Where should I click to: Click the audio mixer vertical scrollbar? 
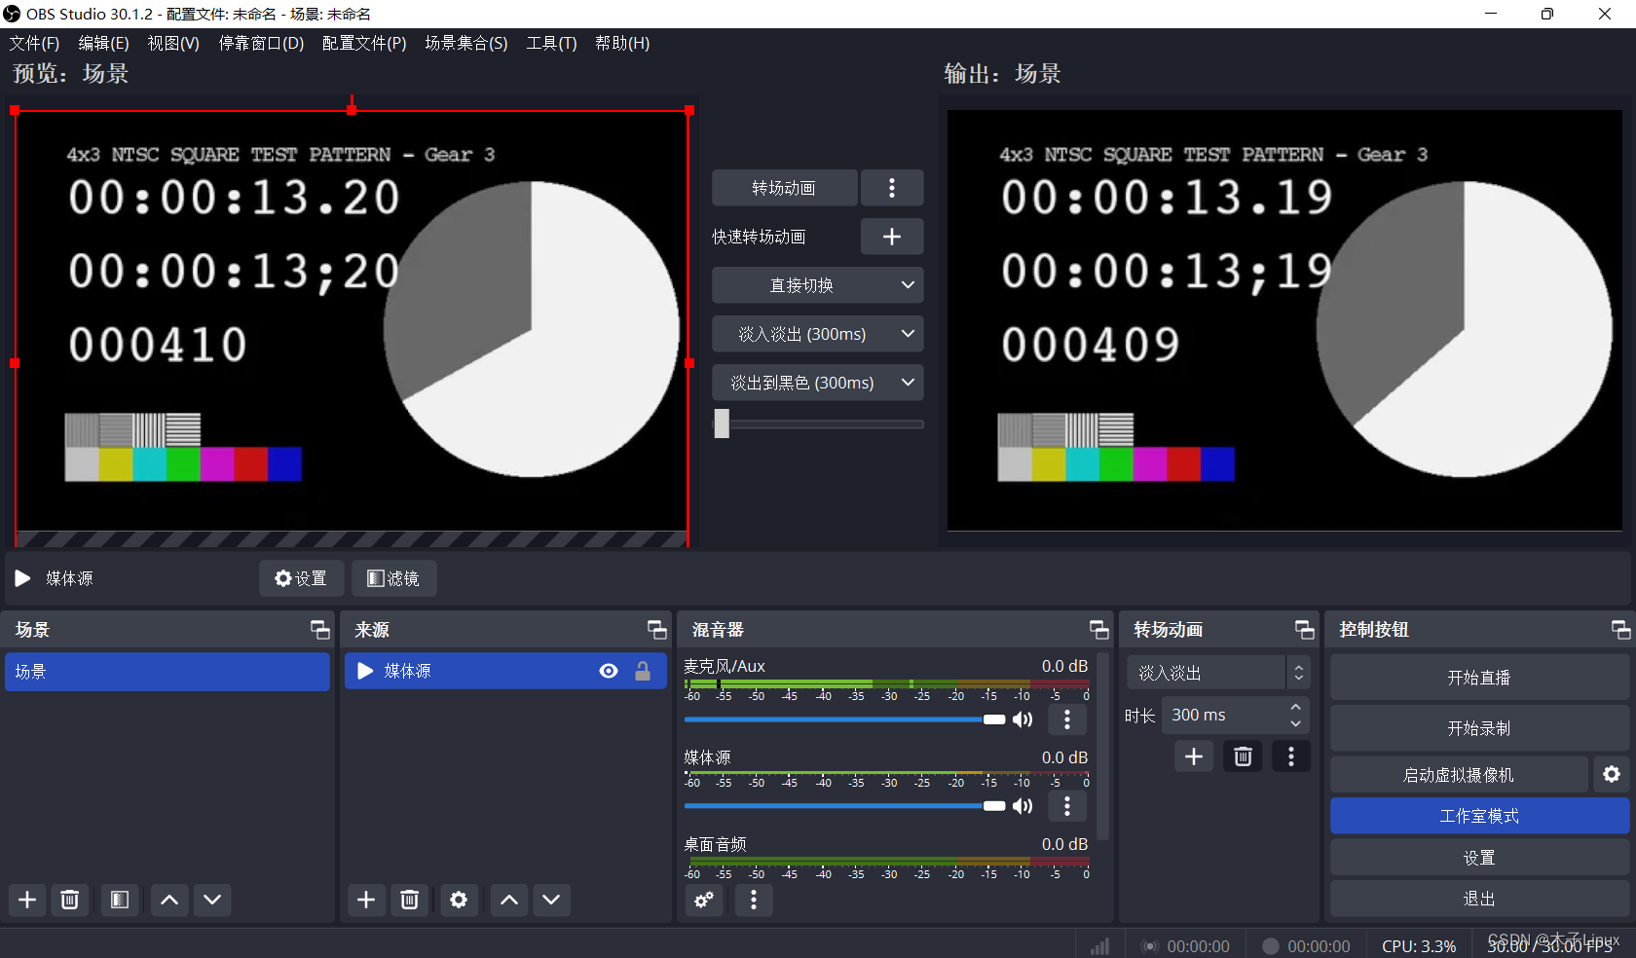coord(1103,745)
